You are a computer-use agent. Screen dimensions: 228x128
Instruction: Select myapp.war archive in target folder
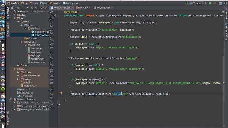click(28, 86)
